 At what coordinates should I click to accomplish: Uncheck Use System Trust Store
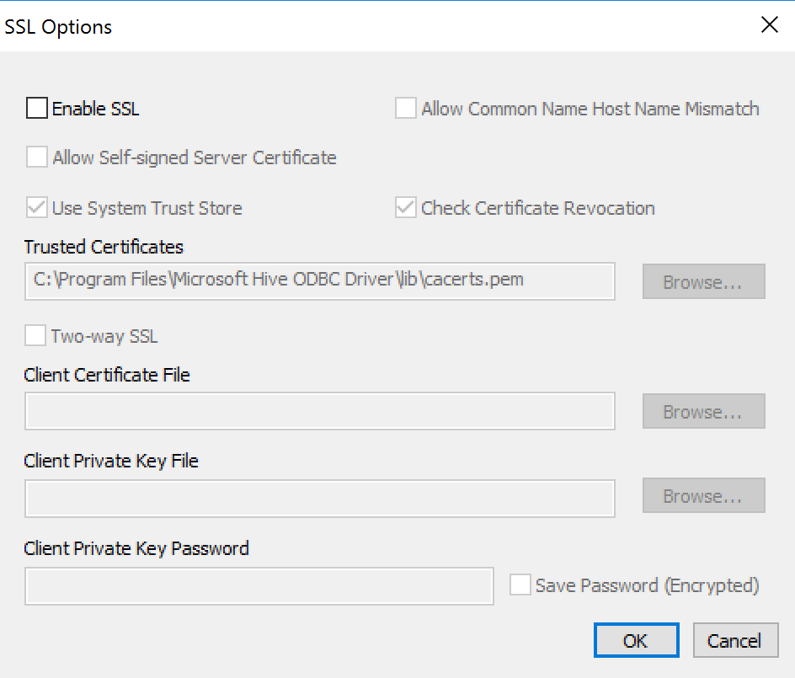pos(37,207)
